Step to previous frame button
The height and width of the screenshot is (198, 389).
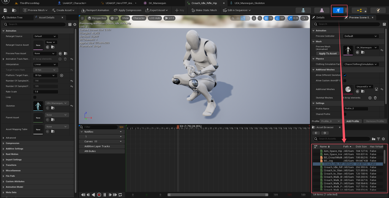(x=88, y=195)
